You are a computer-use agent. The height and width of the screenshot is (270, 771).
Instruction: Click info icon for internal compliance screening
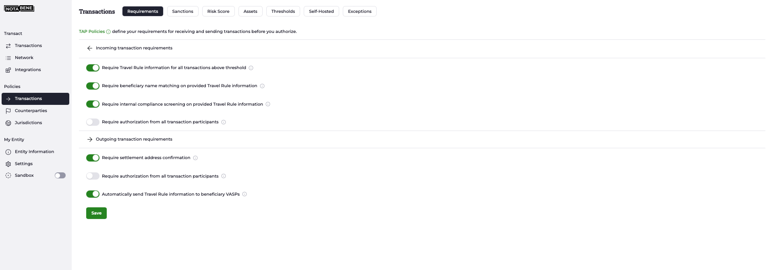coord(268,104)
